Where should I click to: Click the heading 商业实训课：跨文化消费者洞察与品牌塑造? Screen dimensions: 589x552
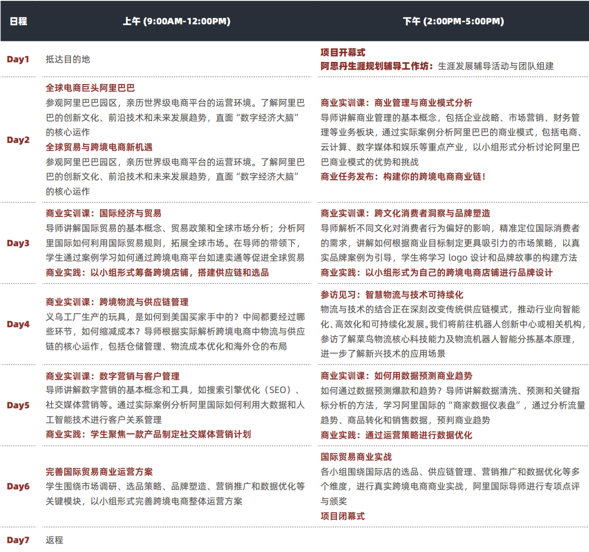pos(405,213)
